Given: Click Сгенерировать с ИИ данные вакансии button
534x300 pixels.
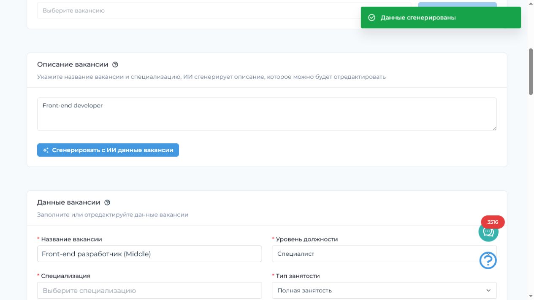Looking at the screenshot, I should click(108, 150).
